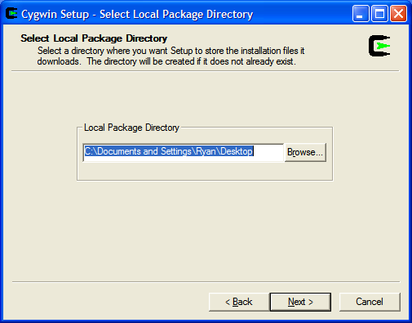
Task: Click the Local Package Directory group label
Action: [x=131, y=128]
